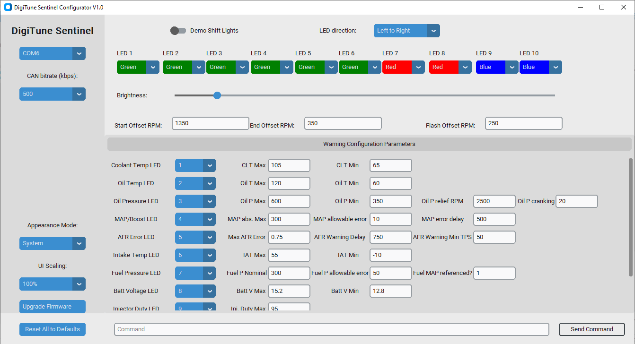The height and width of the screenshot is (344, 635).
Task: Open the Intake Temp LED dropdown
Action: point(195,255)
